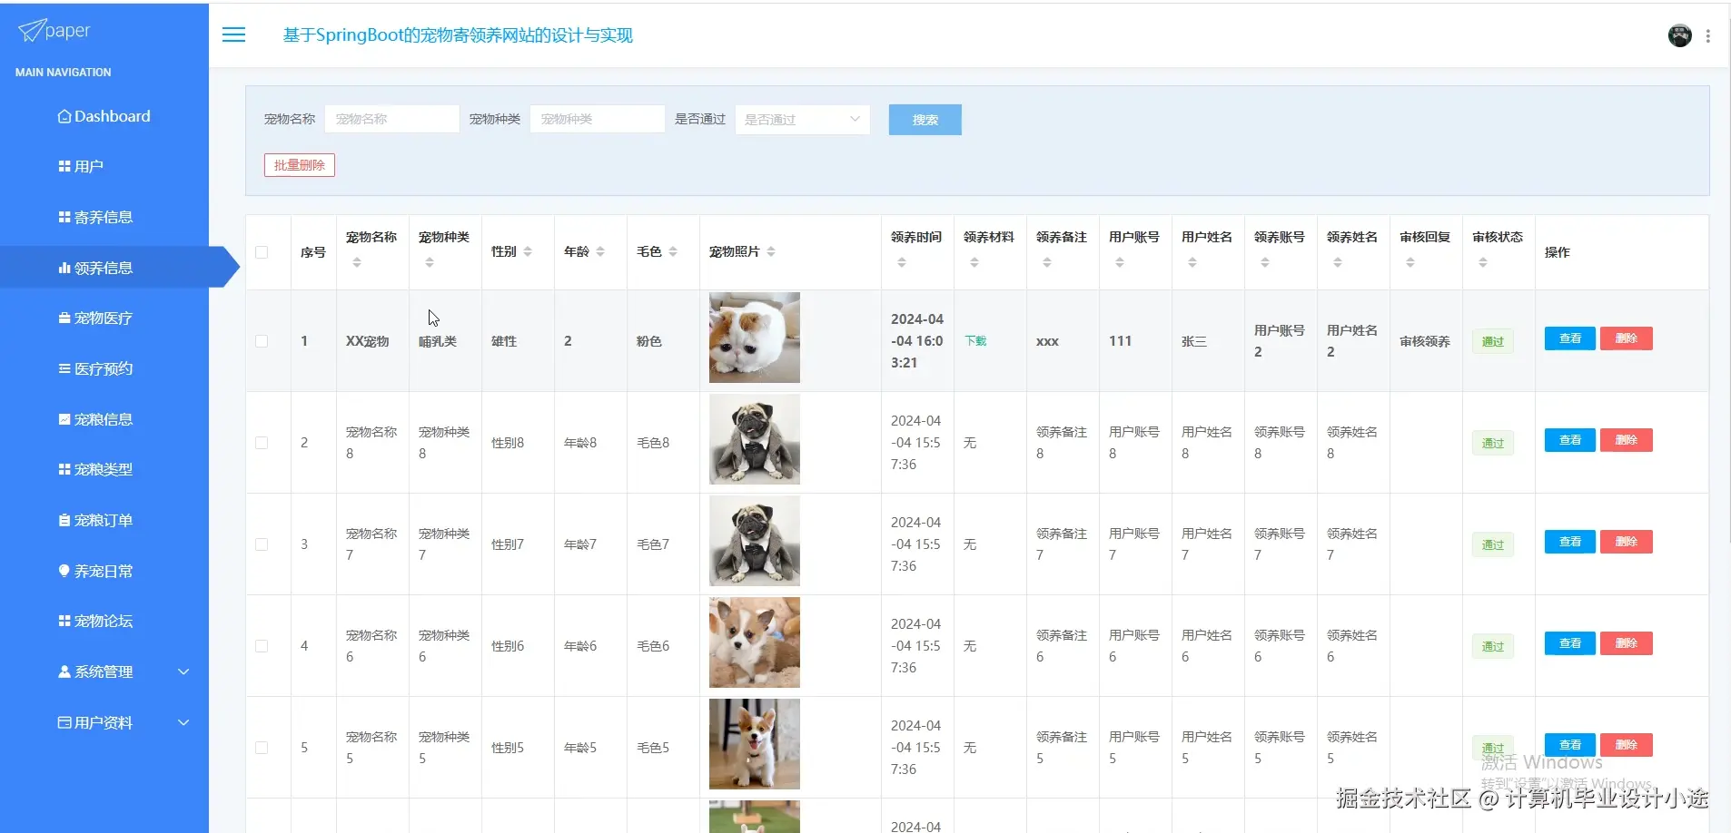The width and height of the screenshot is (1731, 833).
Task: Sort by 宠物种类 column sort icon
Action: [x=430, y=262]
